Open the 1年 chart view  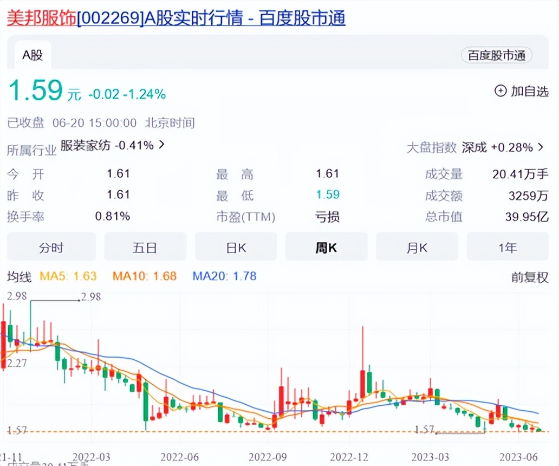coord(508,247)
